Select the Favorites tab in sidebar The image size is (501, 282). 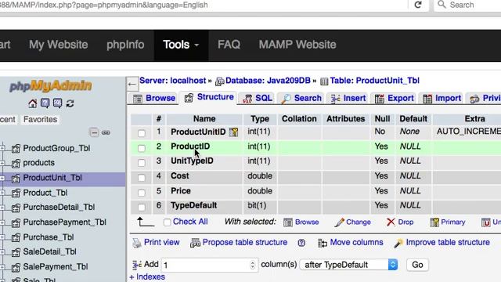(x=40, y=120)
